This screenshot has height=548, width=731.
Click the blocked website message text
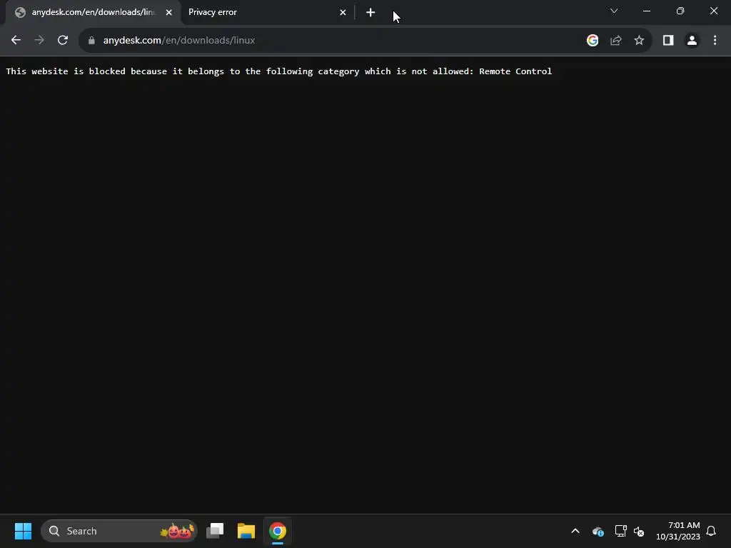click(x=279, y=71)
